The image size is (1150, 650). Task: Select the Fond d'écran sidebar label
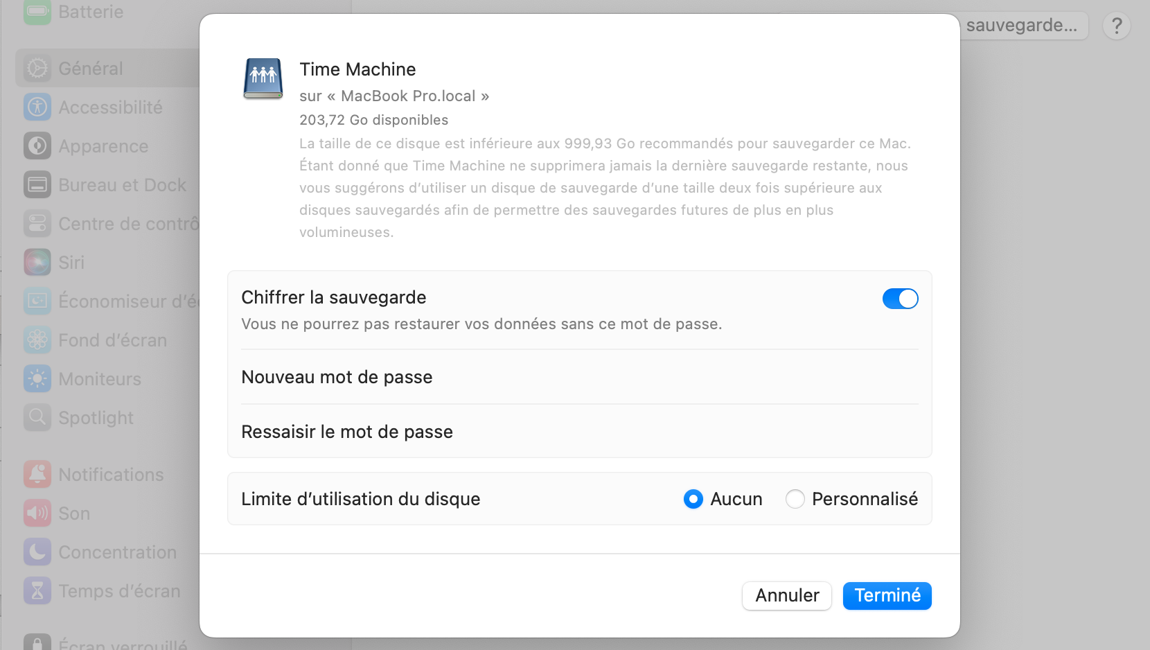tap(113, 340)
